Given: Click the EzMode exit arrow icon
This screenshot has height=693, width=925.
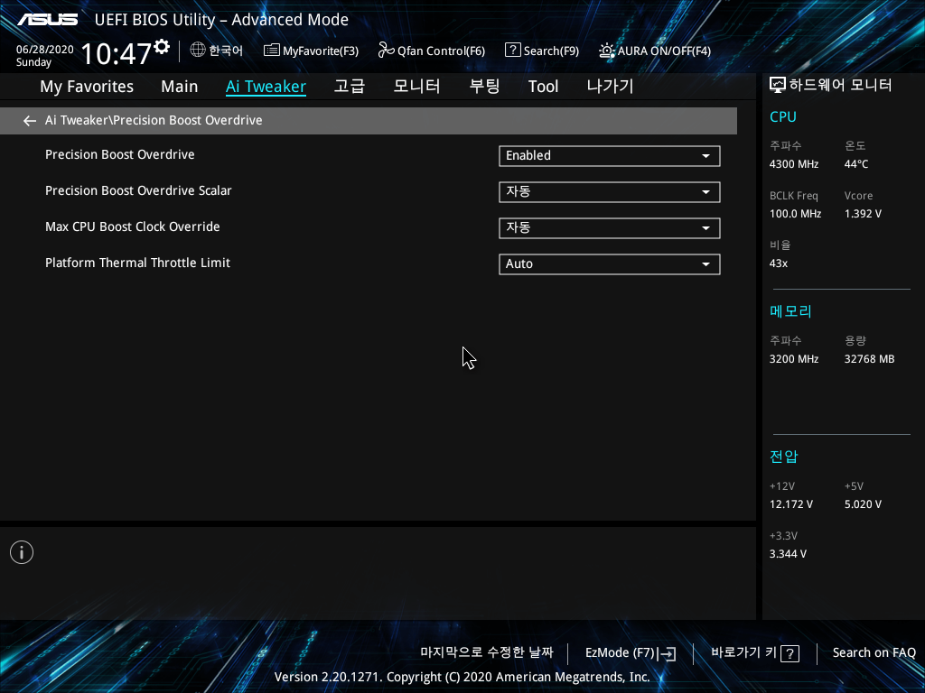Looking at the screenshot, I should point(667,653).
